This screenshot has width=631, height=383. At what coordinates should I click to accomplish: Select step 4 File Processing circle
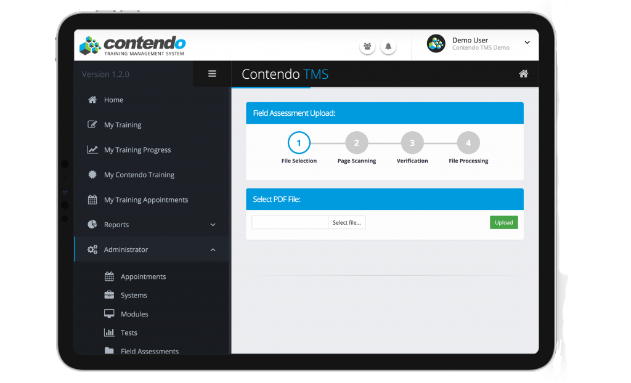point(468,143)
